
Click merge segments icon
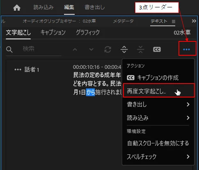140,50
